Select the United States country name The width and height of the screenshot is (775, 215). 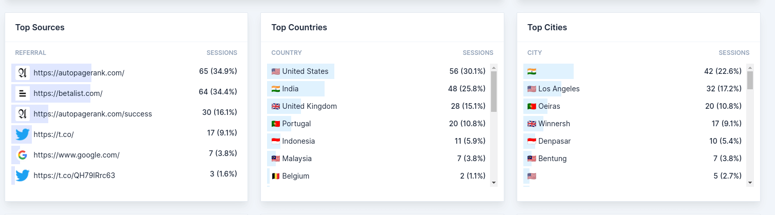[x=306, y=71]
